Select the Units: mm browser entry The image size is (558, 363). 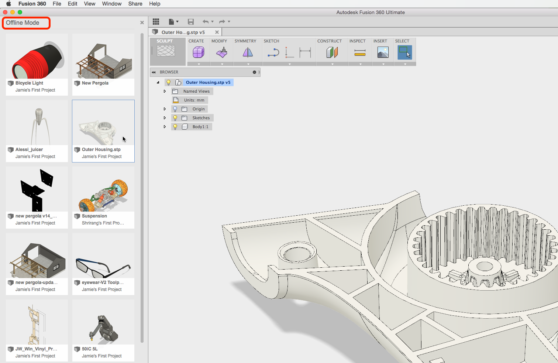[190, 100]
